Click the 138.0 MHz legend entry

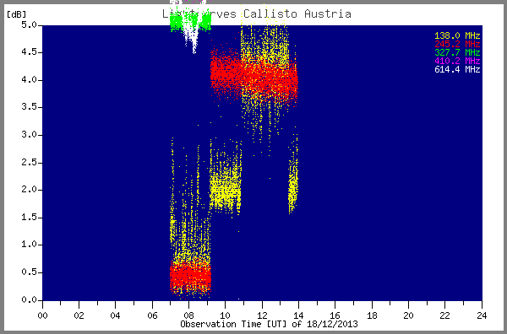tap(457, 35)
